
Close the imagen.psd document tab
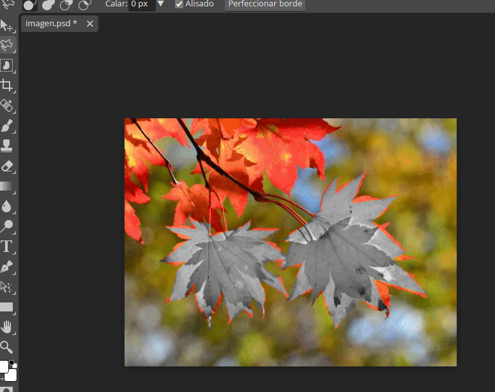point(90,24)
